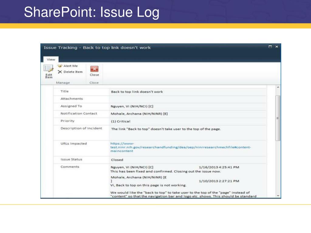Click the dialog title 'Issue Tracking - Back to top link doesn't work'

pos(97,48)
